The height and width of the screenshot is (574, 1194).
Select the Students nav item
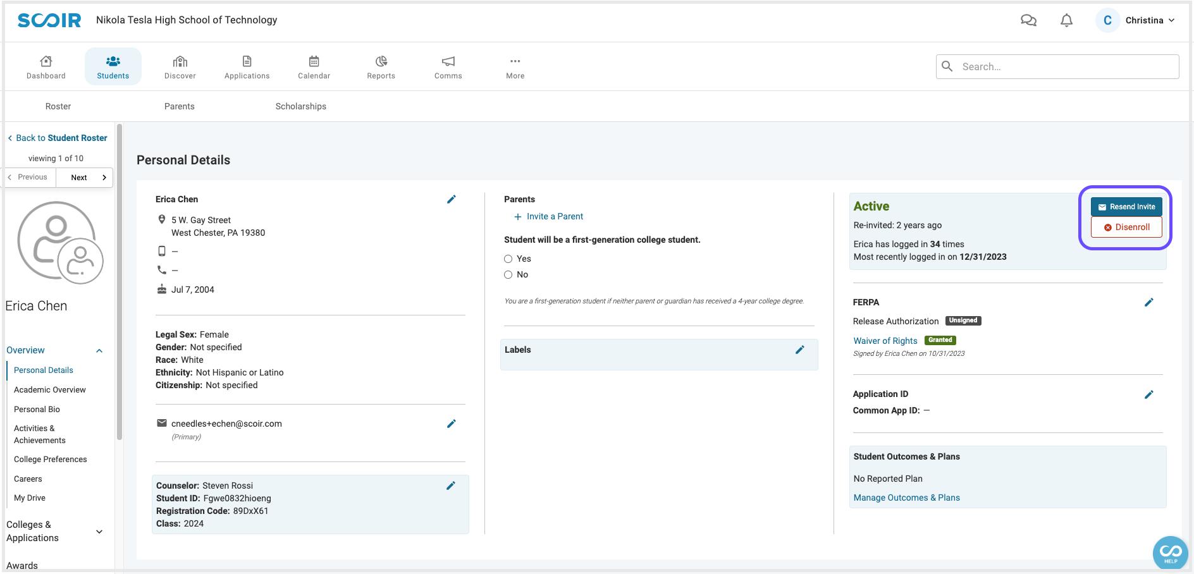113,67
